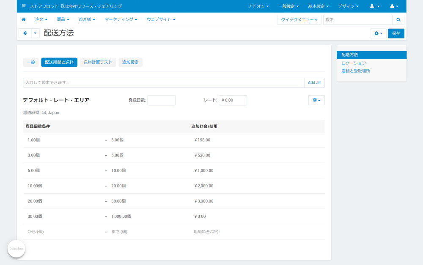Open the gear menu beside 保存

(378, 33)
